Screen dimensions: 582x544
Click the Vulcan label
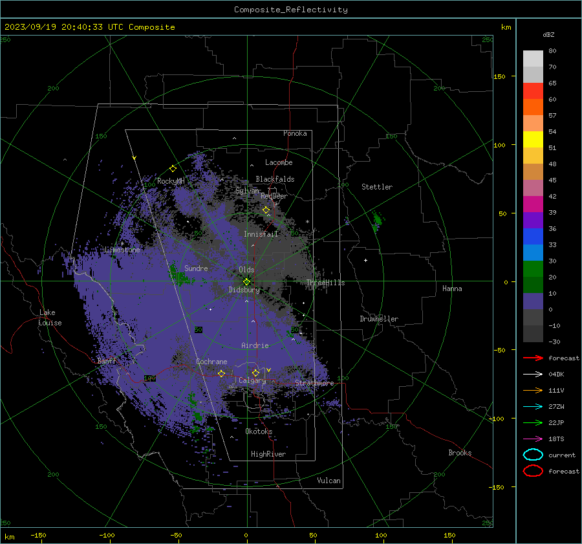click(x=329, y=480)
